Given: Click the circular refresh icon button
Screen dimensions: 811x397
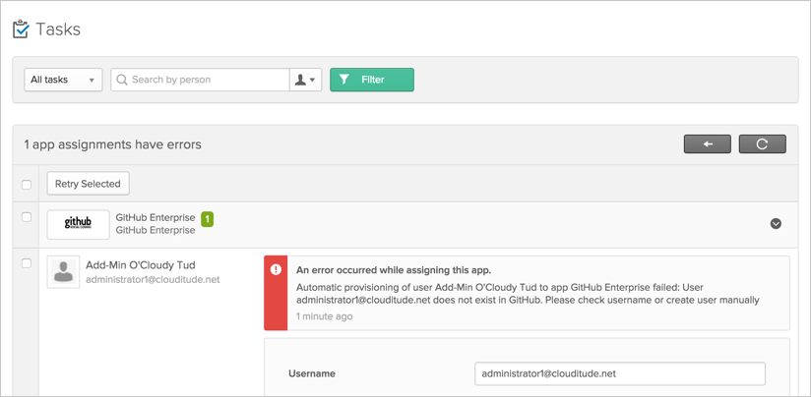Looking at the screenshot, I should 762,144.
